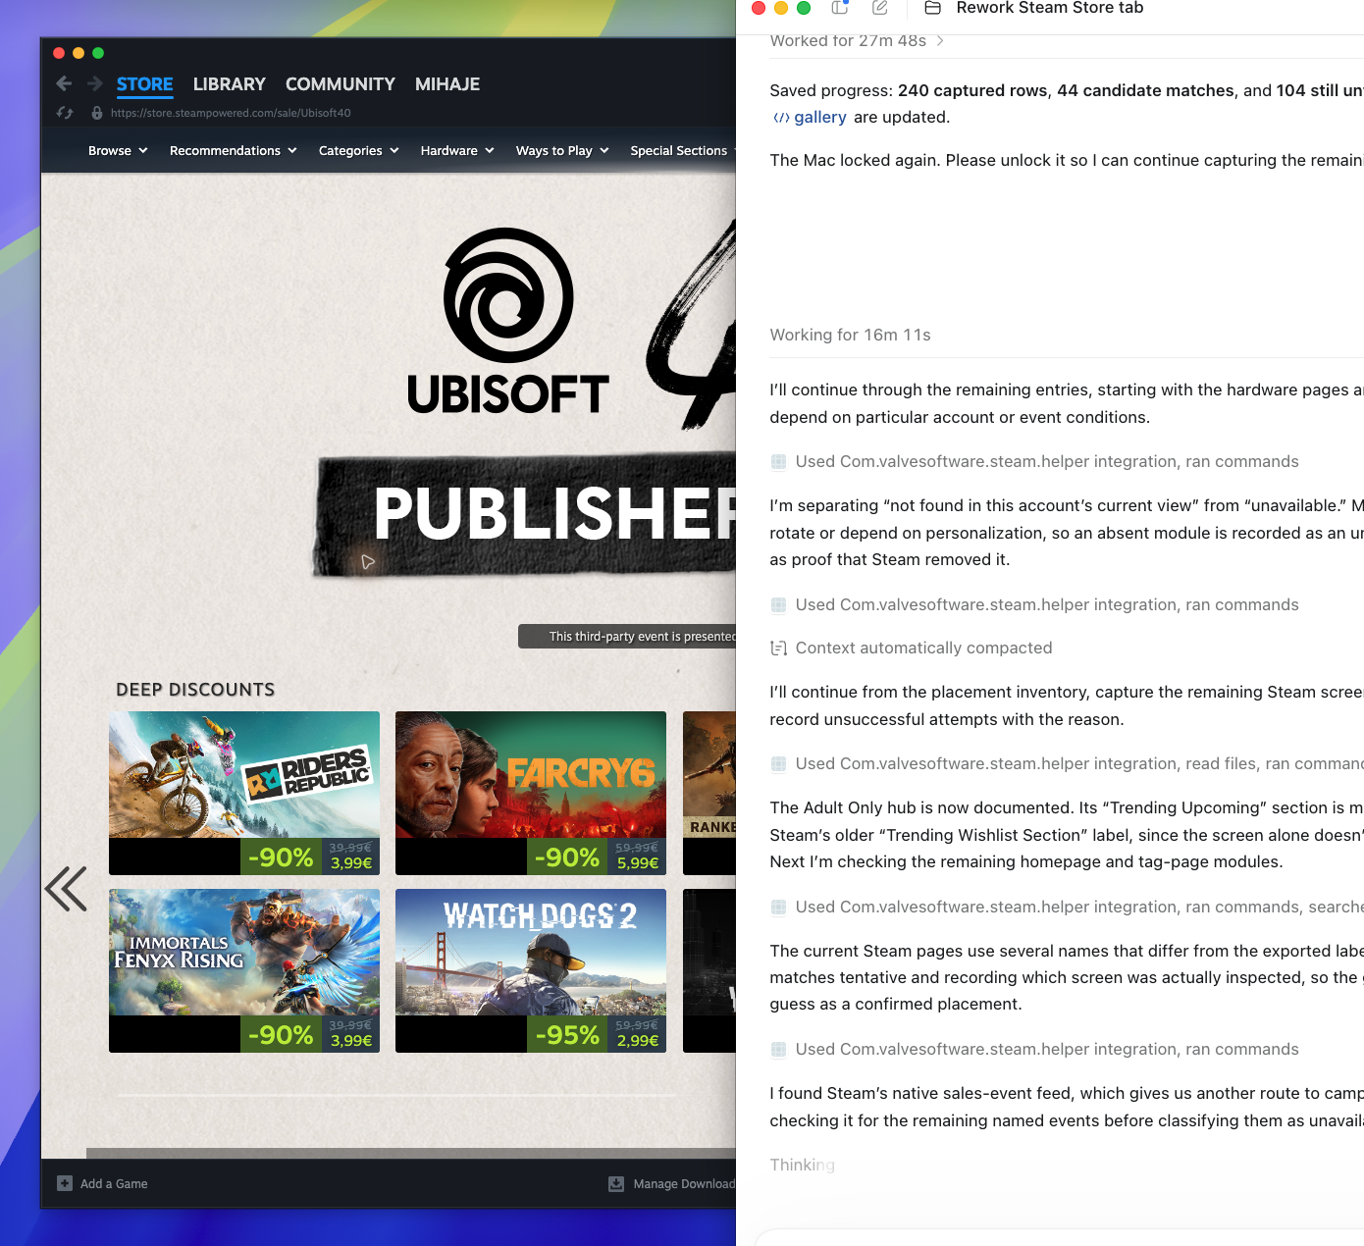Click the red close button of Steam window
Screen dimensions: 1364x1246
pos(59,53)
